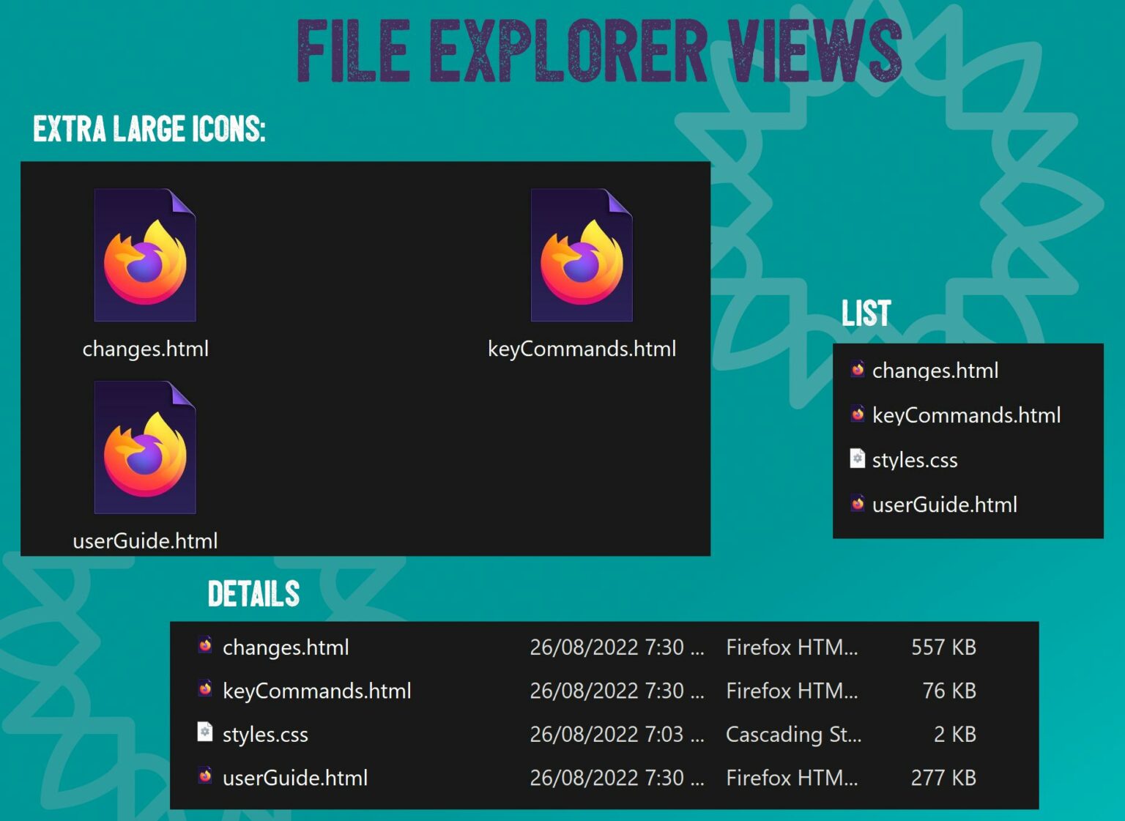Viewport: 1125px width, 821px height.
Task: Click the 26/08/2022 7:03 date entry
Action: pyautogui.click(x=616, y=734)
